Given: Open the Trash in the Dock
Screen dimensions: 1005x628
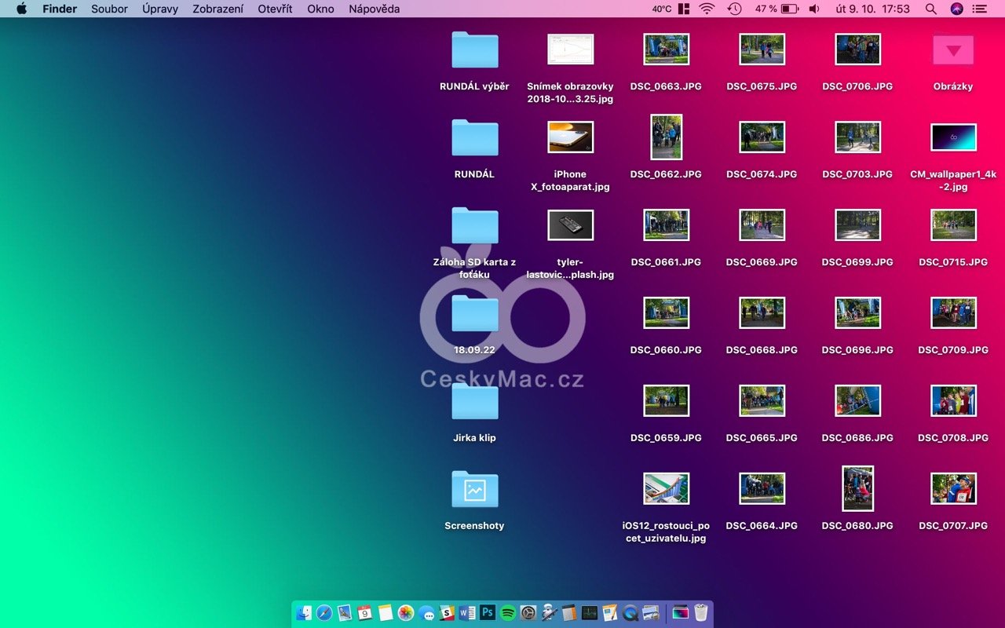Looking at the screenshot, I should coord(700,613).
